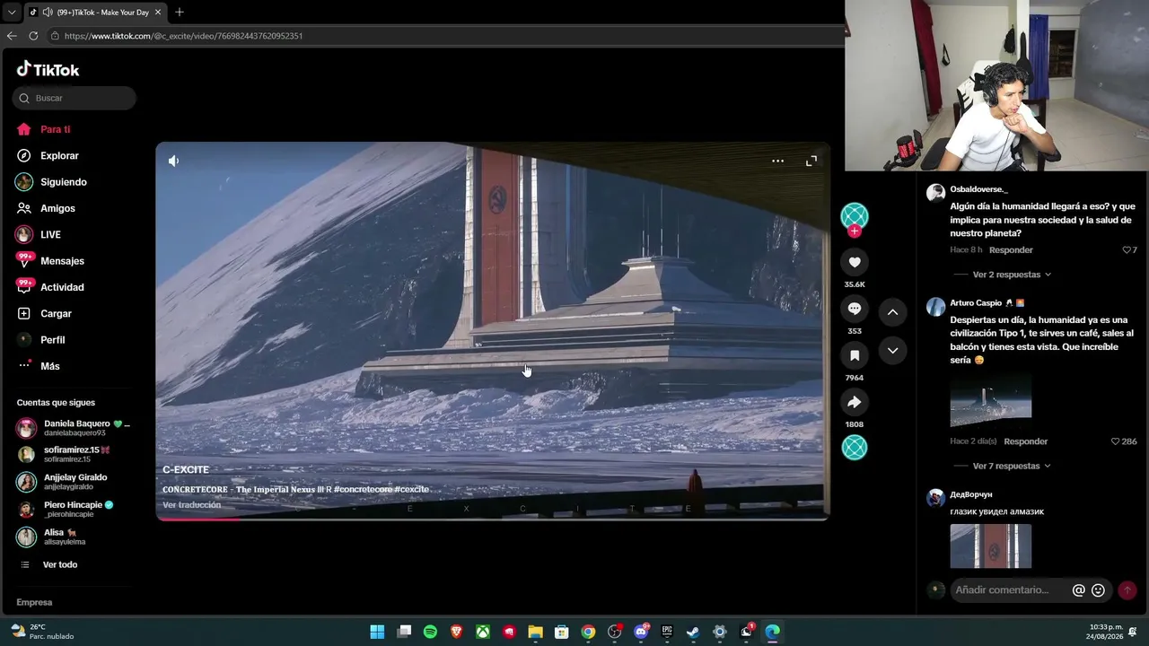This screenshot has height=646, width=1149.
Task: Insert a mention with the @ icon
Action: 1079,590
